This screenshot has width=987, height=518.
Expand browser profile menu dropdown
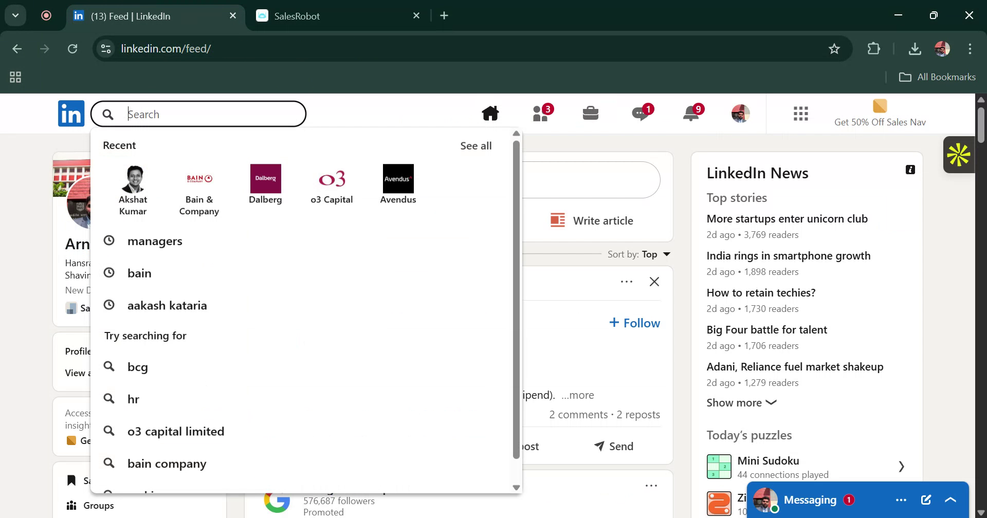tap(942, 49)
